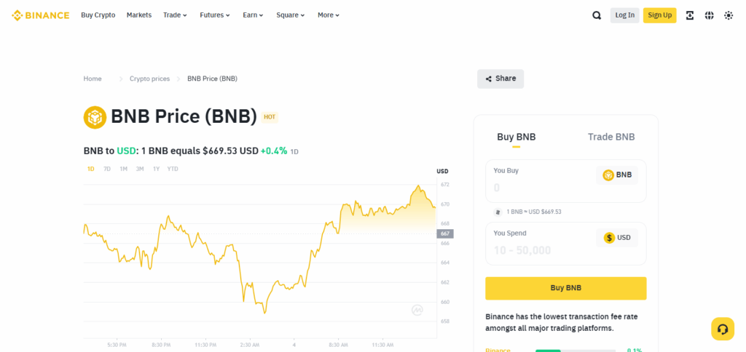Switch to the Trade BNB tab

tap(610, 137)
